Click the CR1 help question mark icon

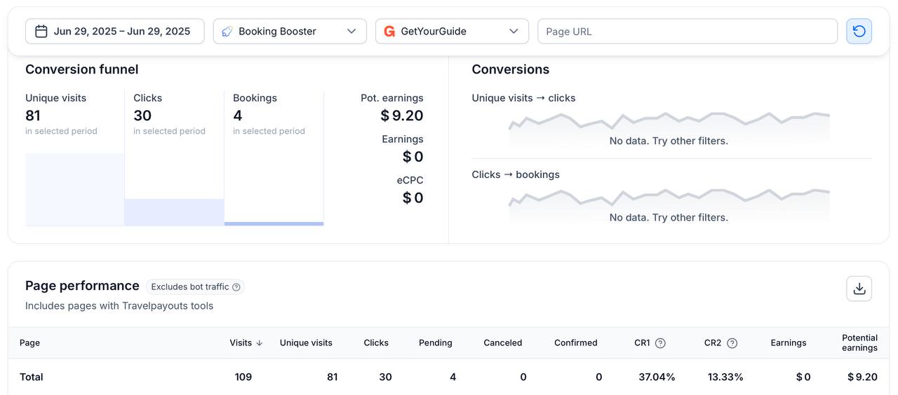tap(660, 343)
